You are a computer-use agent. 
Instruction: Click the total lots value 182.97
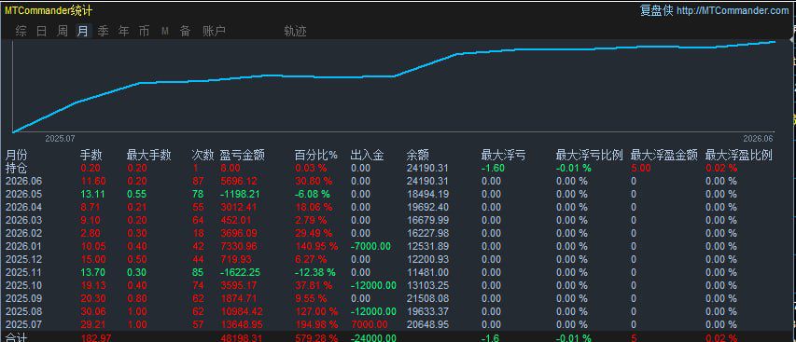[x=97, y=338]
